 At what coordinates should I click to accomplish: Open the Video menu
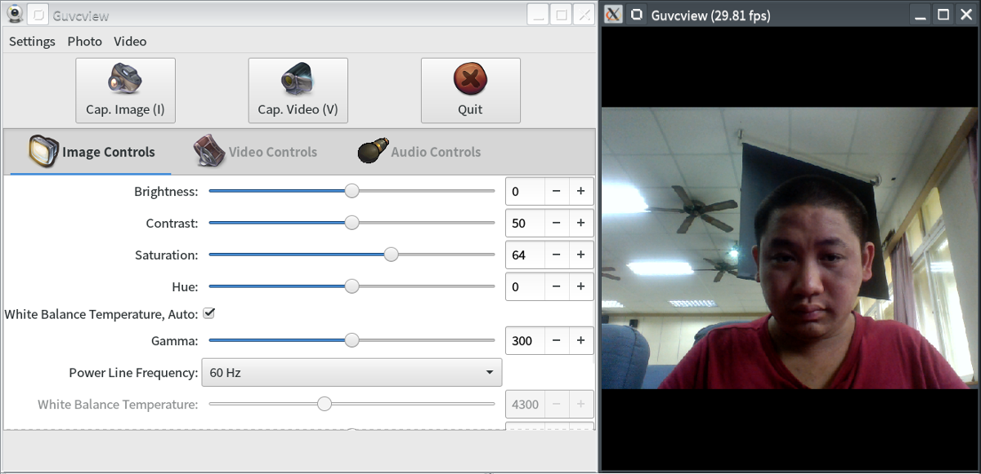(x=130, y=41)
